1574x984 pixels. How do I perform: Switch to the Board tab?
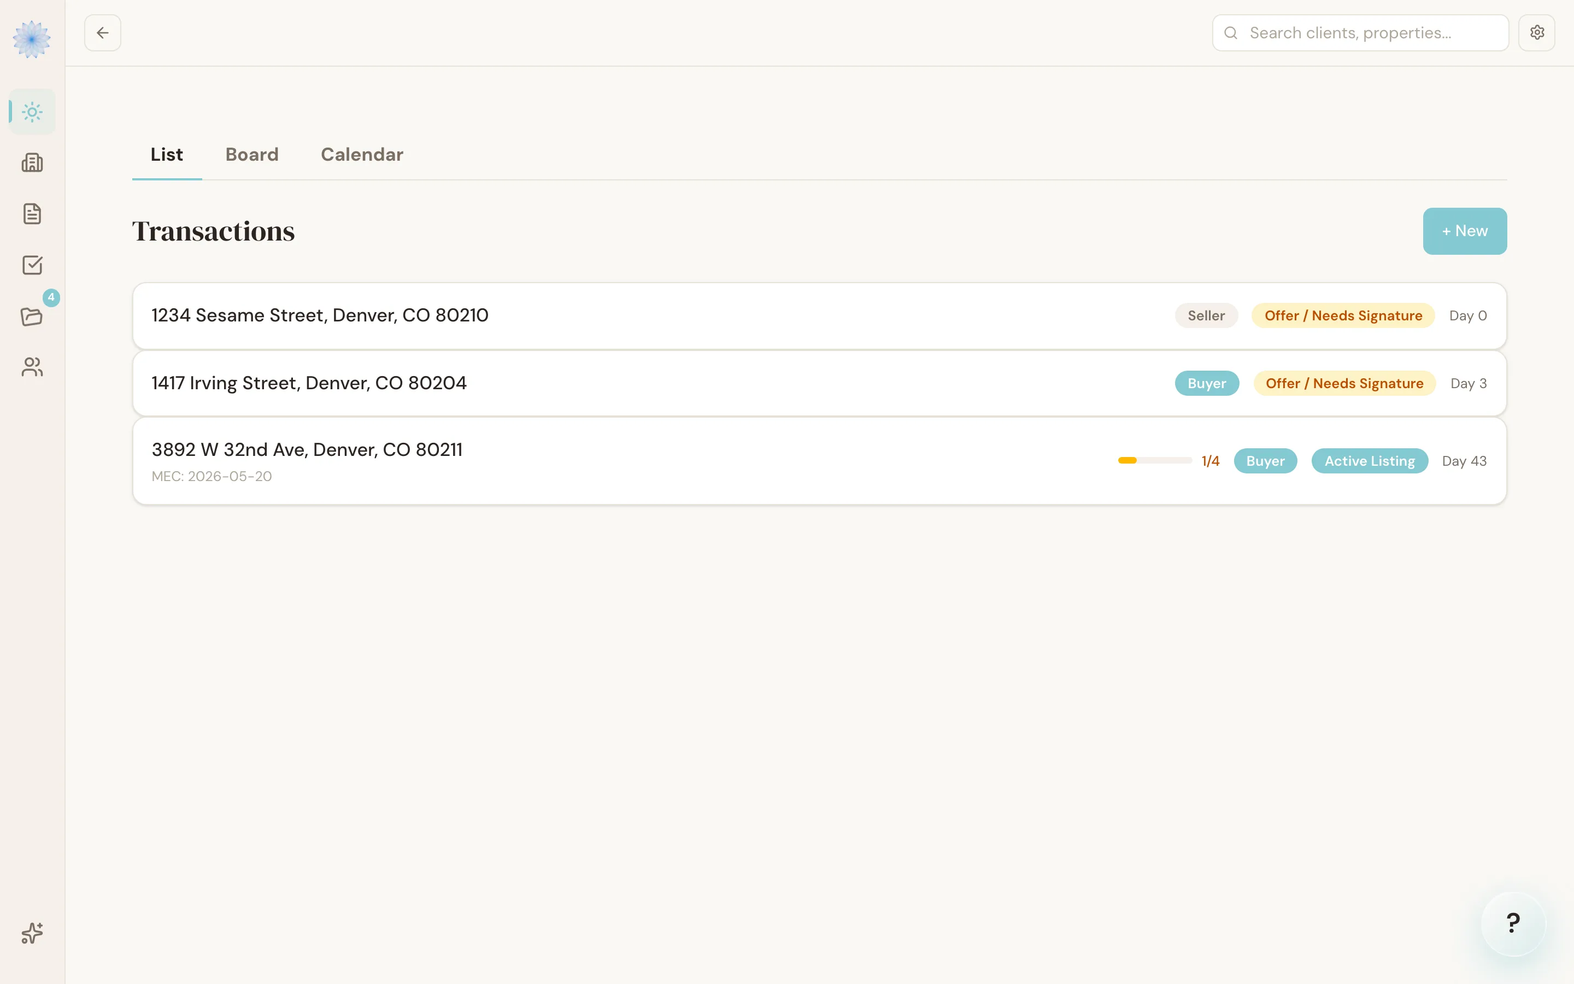point(252,155)
